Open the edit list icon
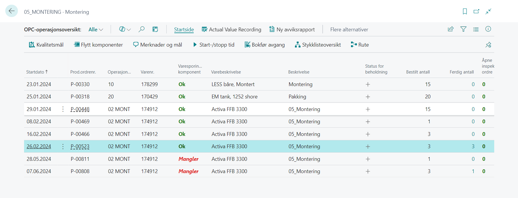Screen dimensions: 518x198 click(155, 29)
